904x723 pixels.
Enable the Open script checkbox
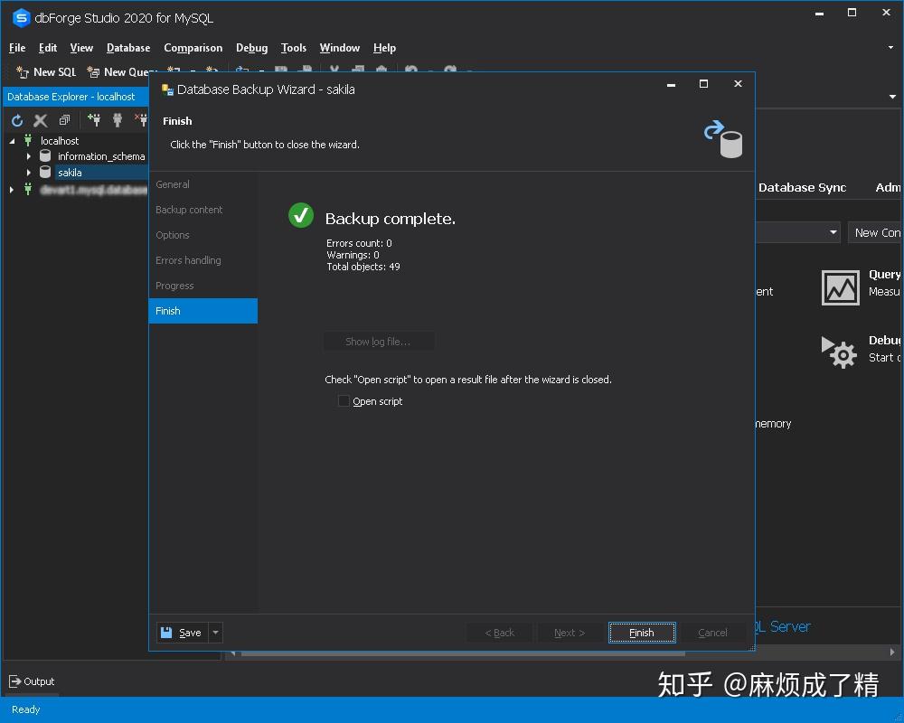(x=344, y=400)
